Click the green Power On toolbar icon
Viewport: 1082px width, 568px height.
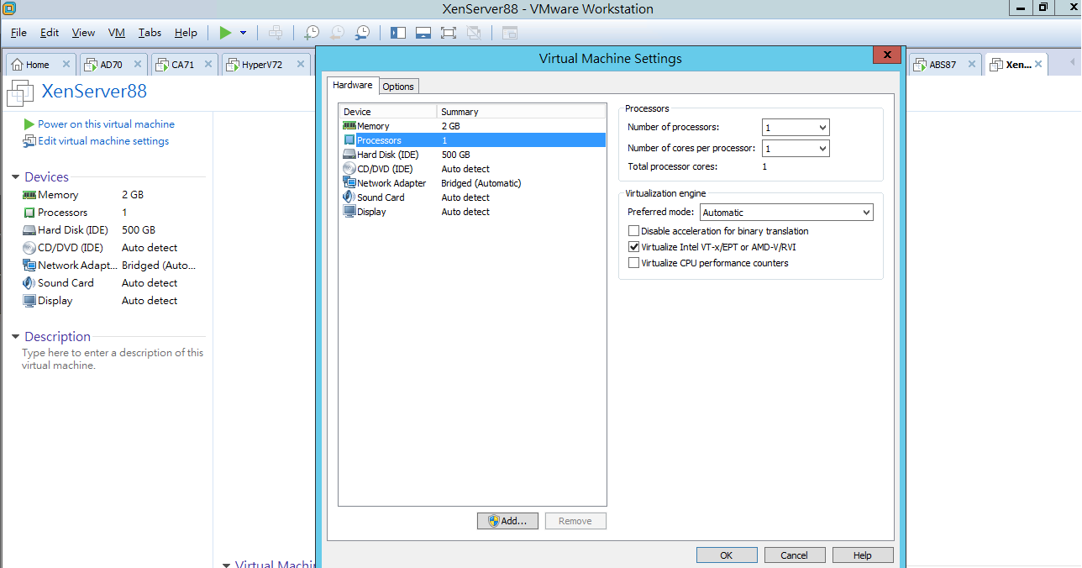click(x=225, y=33)
